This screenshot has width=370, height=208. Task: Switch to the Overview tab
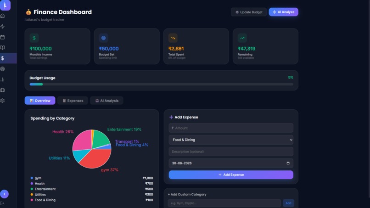40,101
